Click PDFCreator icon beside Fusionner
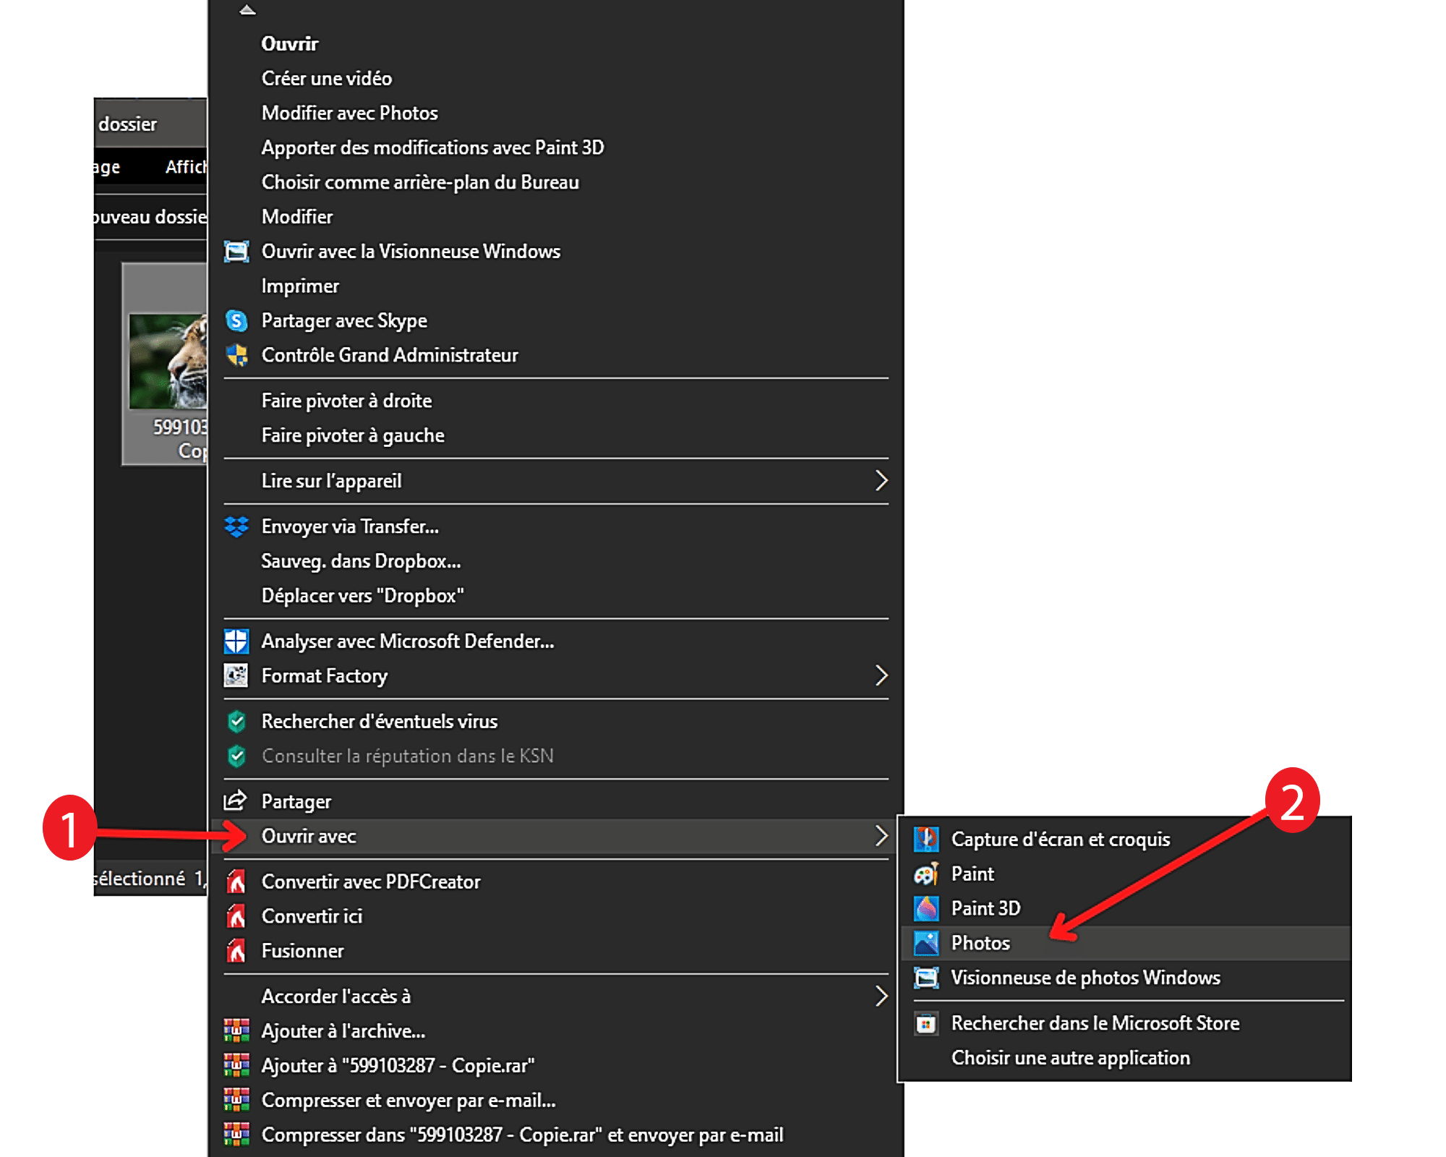 (236, 951)
